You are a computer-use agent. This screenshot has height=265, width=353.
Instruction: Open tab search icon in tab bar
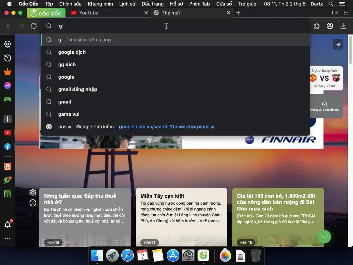335,13
